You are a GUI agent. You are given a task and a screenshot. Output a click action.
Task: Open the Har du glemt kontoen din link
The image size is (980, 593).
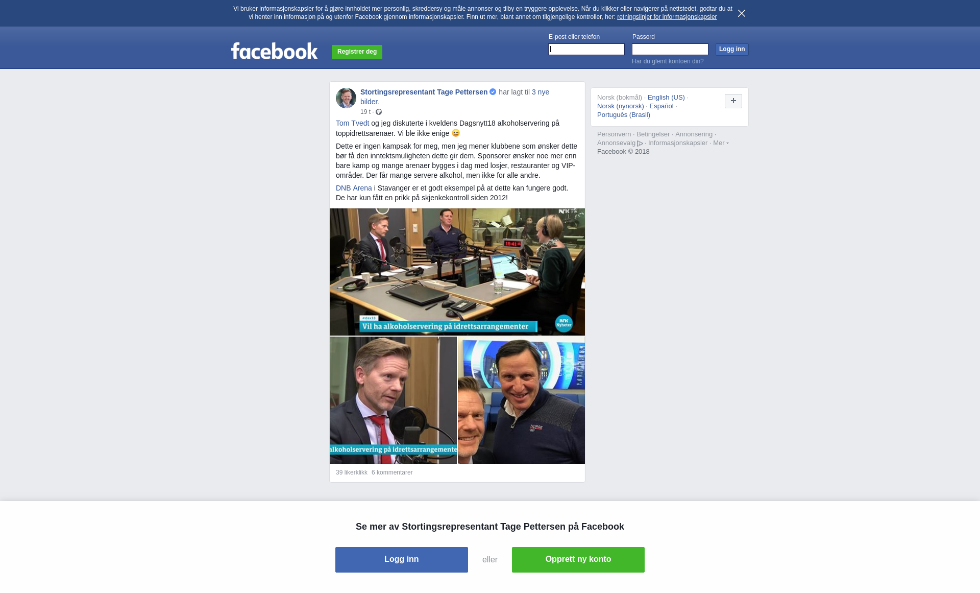click(x=668, y=61)
